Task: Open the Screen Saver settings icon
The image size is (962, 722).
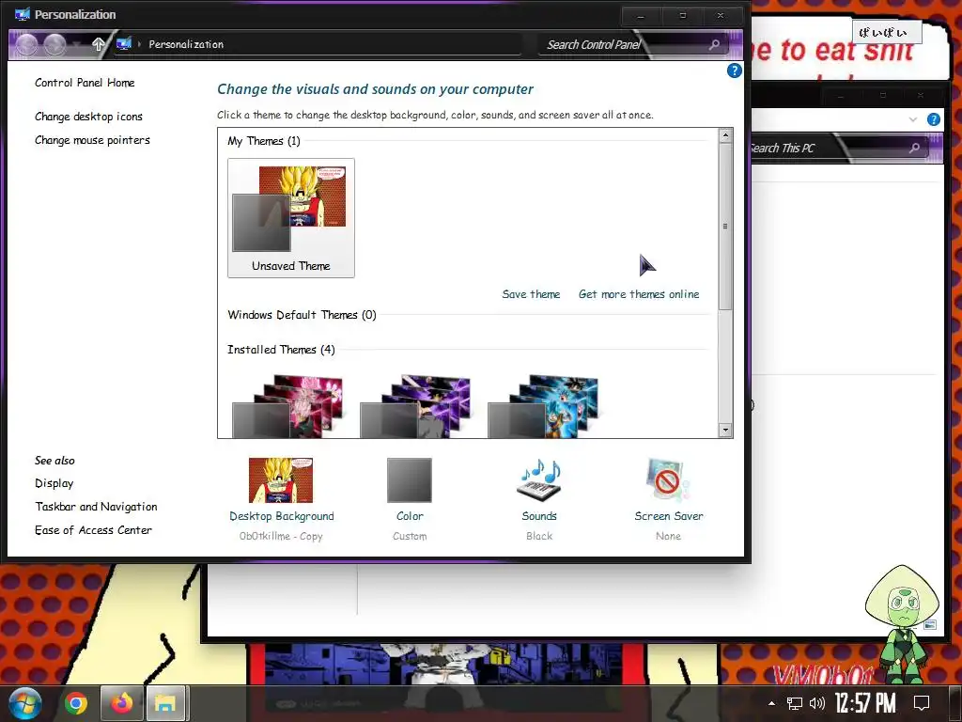Action: tap(668, 480)
